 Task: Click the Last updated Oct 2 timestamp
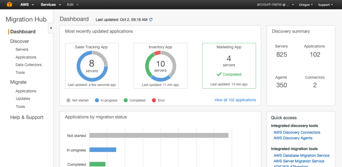[x=122, y=20]
